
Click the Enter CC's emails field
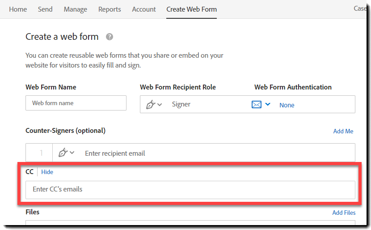point(190,189)
